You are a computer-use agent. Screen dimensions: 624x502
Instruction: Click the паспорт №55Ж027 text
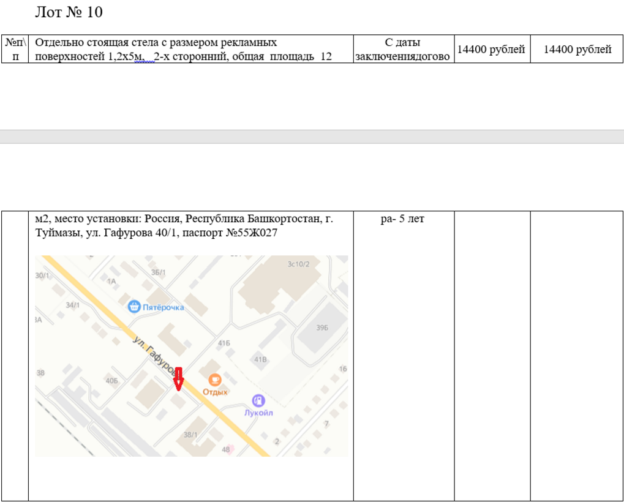(241, 233)
